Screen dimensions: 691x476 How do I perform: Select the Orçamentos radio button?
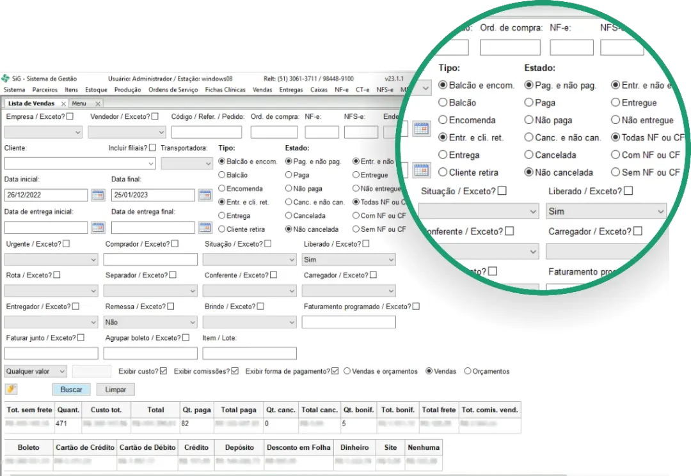468,371
